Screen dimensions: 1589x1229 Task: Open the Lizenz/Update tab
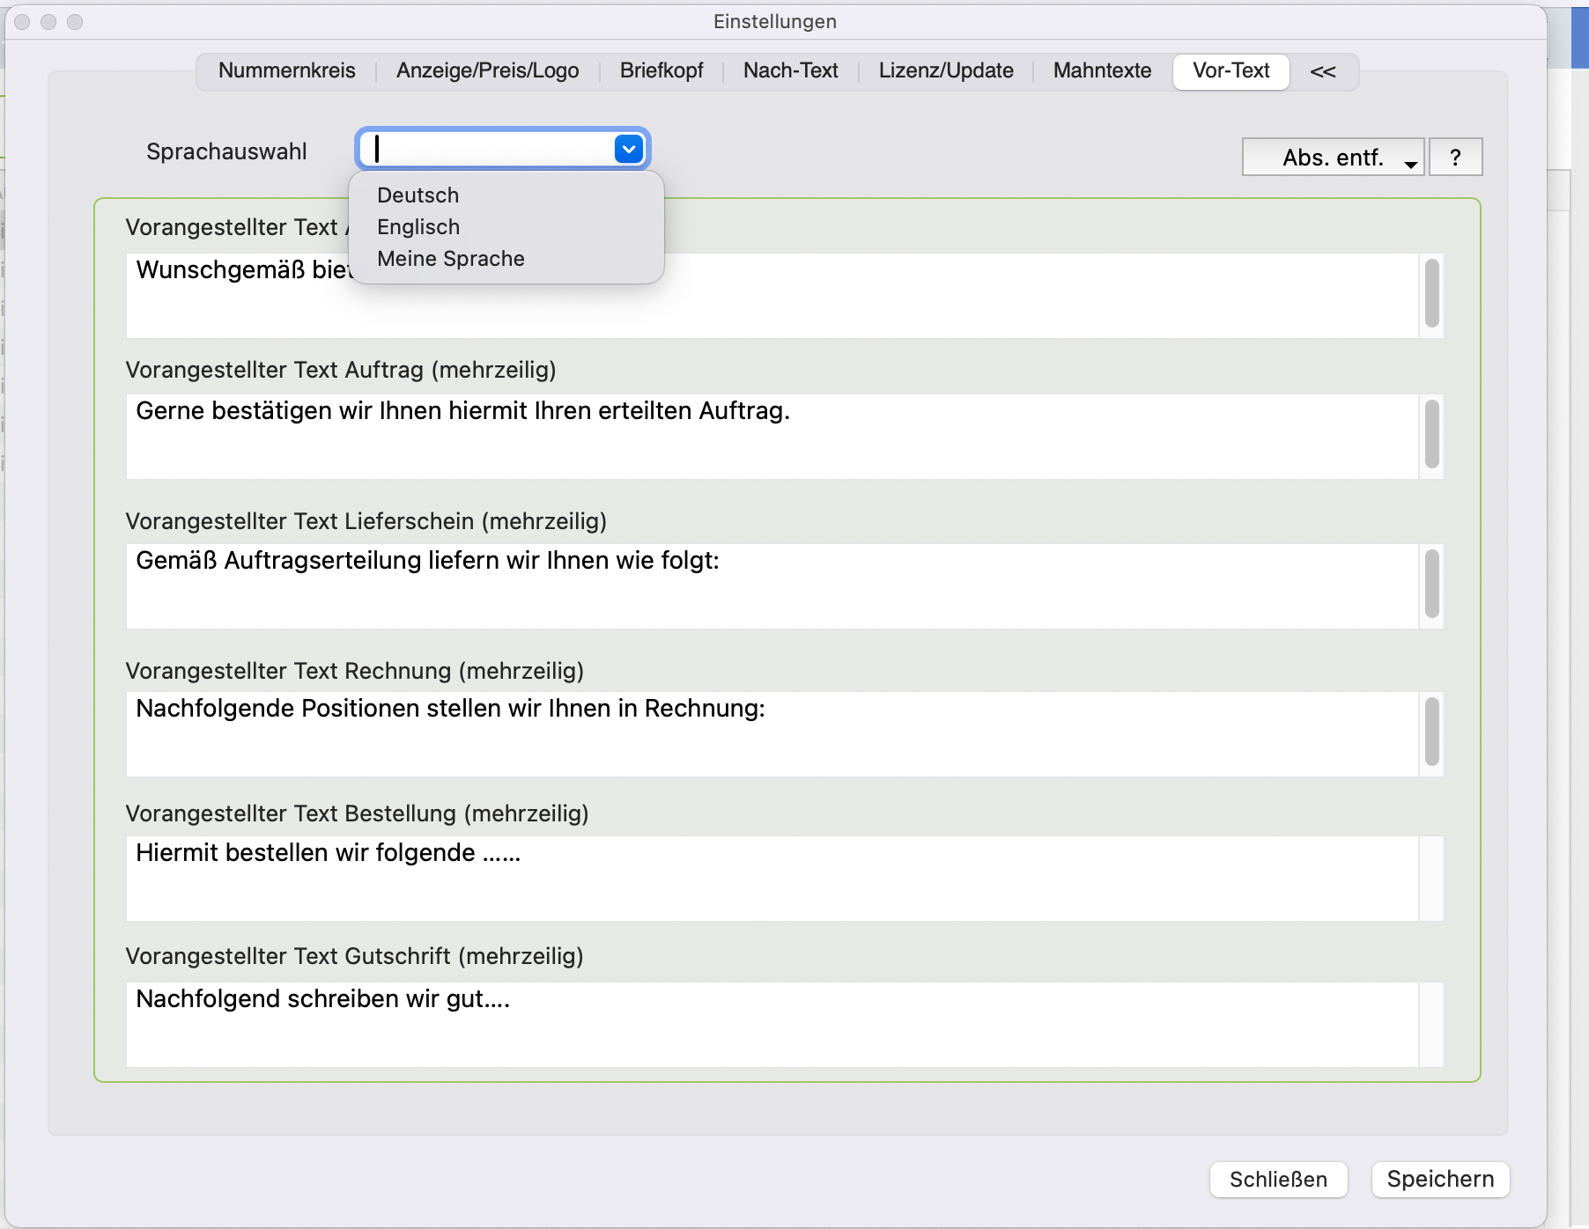[945, 71]
